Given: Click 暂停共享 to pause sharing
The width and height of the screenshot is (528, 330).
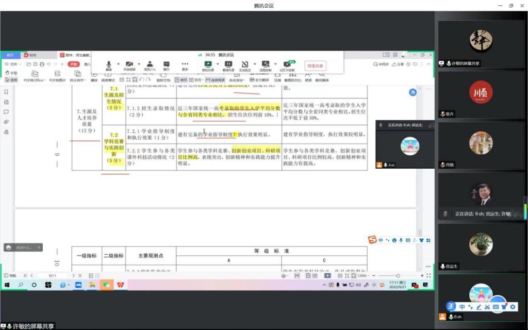Looking at the screenshot, I should [x=228, y=65].
